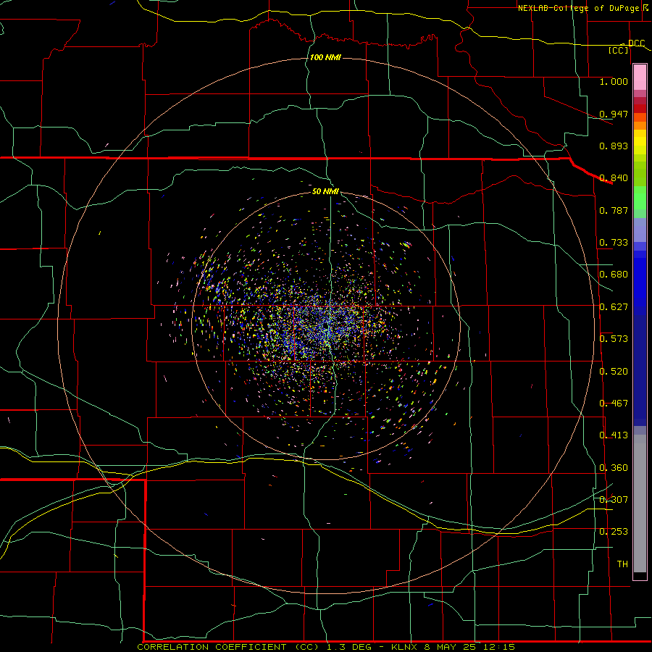652x652 pixels.
Task: Select the 100 NMI range ring label
Action: (x=325, y=57)
